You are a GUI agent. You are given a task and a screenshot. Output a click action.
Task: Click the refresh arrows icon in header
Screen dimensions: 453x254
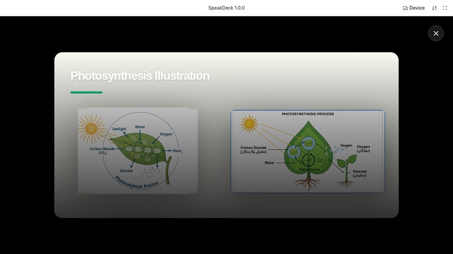point(434,8)
